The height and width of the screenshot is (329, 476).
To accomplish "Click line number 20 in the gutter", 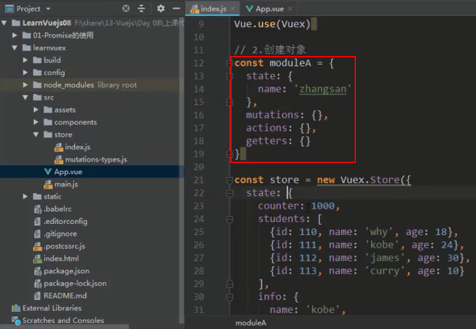I will pyautogui.click(x=199, y=167).
